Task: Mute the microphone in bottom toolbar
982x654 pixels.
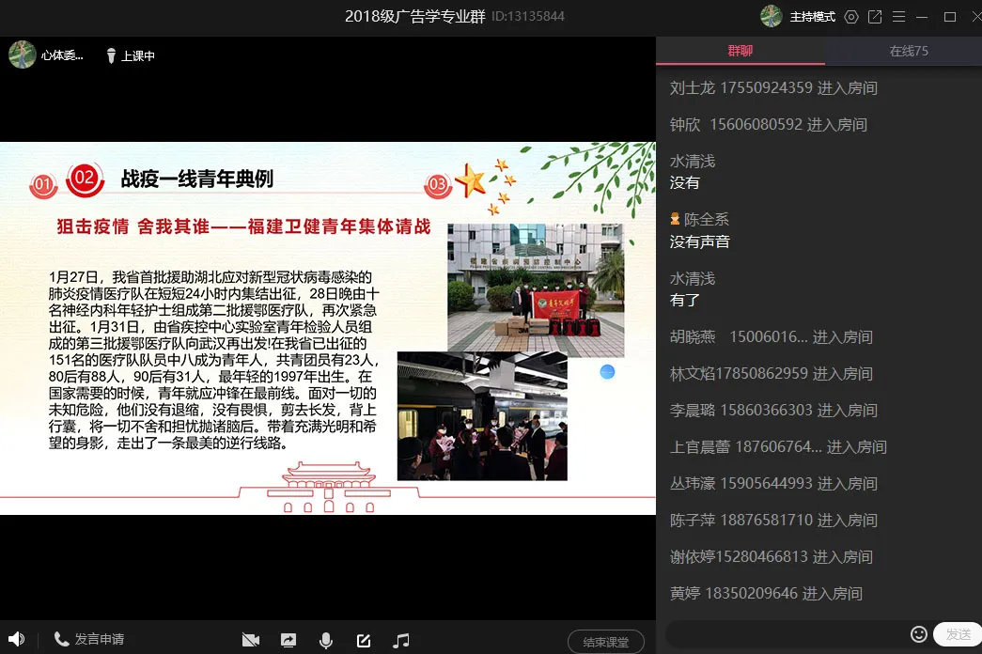Action: [326, 640]
